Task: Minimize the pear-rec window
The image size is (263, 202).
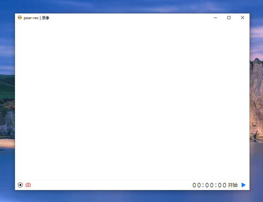Action: click(x=215, y=18)
